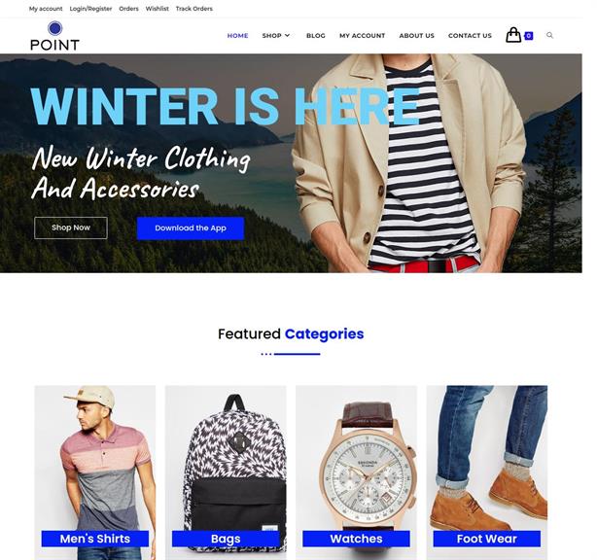
Task: Expand the Shop dropdown chevron
Action: pyautogui.click(x=287, y=35)
